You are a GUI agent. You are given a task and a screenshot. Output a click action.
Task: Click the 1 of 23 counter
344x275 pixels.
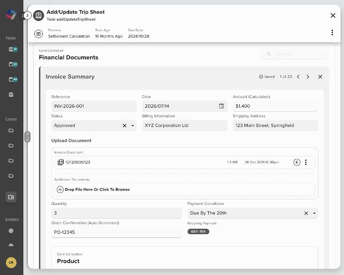pos(286,77)
